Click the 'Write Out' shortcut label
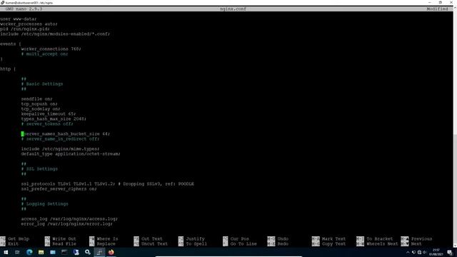This screenshot has height=257, width=457. click(64, 238)
